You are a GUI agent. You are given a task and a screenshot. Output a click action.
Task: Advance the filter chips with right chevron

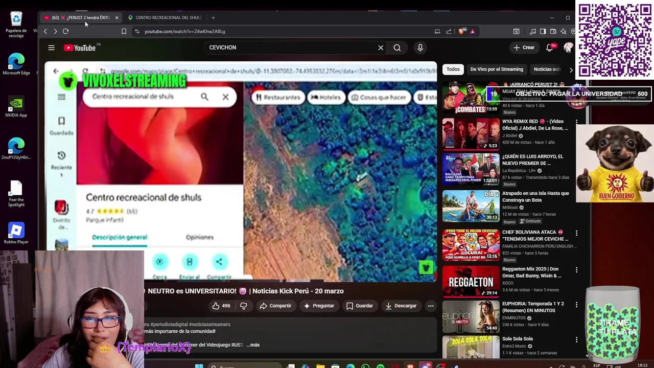coord(571,70)
